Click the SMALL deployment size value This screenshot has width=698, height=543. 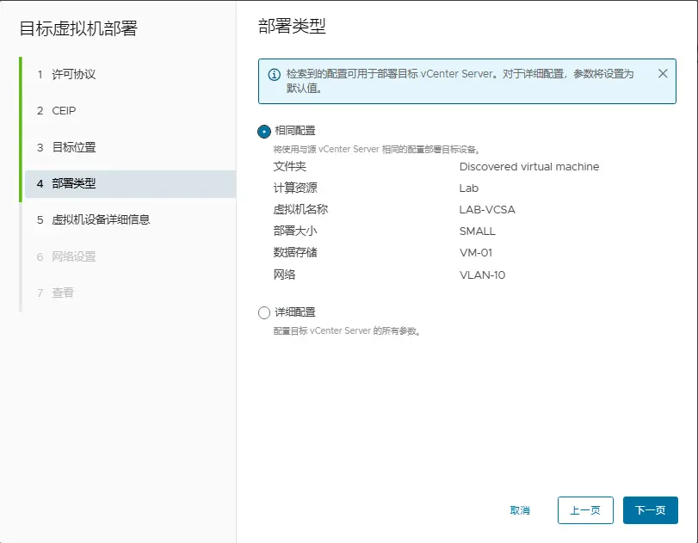(478, 231)
